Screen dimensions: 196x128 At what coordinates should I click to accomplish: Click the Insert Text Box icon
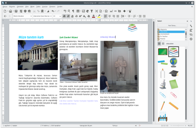[92, 11]
